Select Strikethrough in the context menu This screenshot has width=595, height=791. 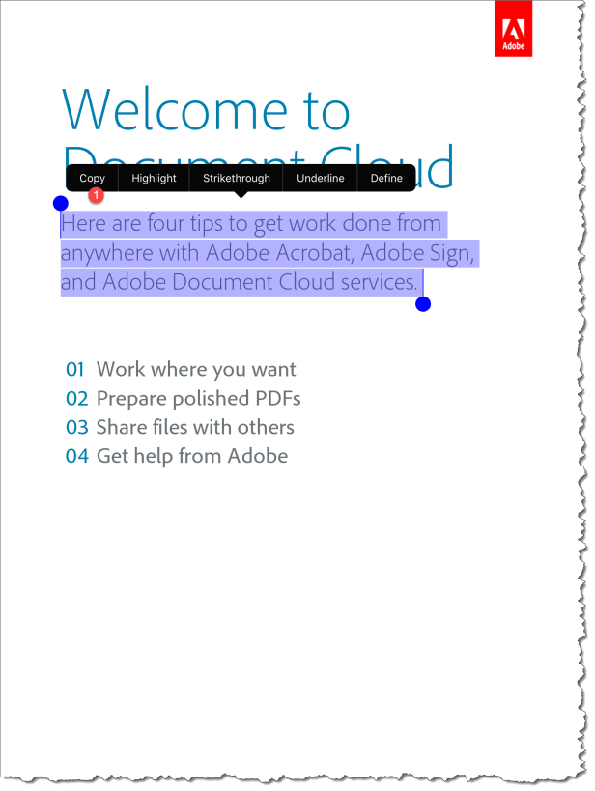[237, 178]
